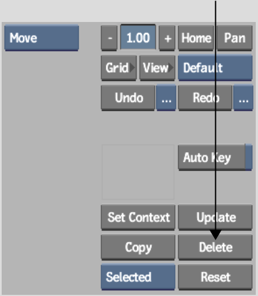Click the Set Context button

(138, 217)
